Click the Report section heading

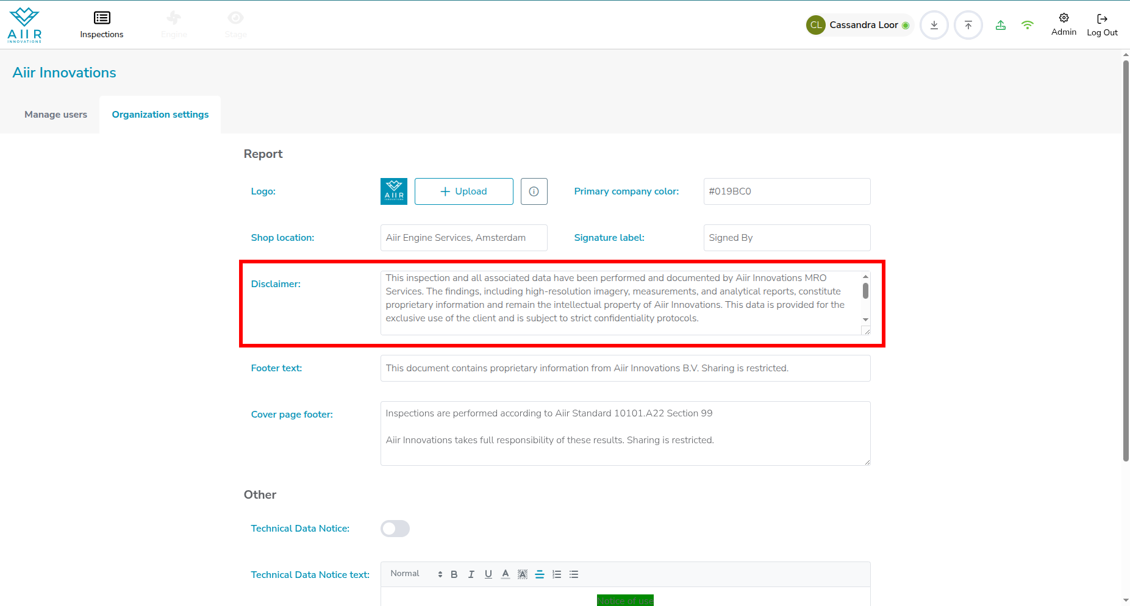263,154
